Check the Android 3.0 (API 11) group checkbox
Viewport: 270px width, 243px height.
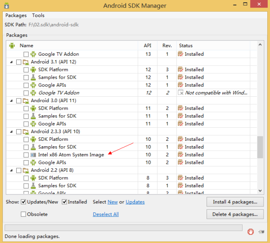coord(18,101)
